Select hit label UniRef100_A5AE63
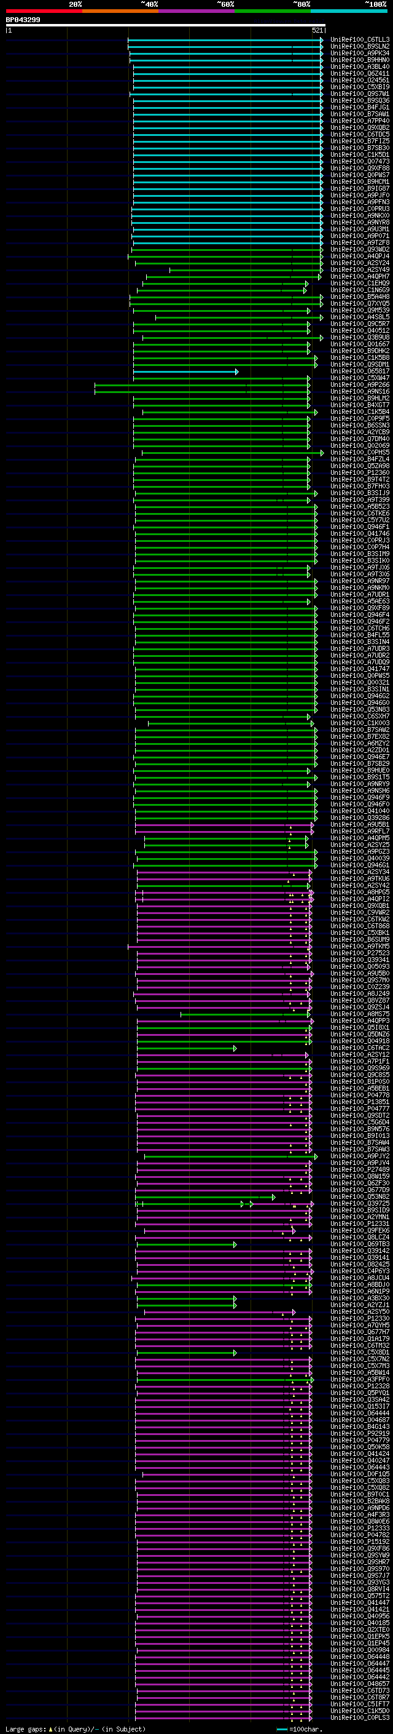Viewport: 393px width, 1734px height. [x=359, y=601]
